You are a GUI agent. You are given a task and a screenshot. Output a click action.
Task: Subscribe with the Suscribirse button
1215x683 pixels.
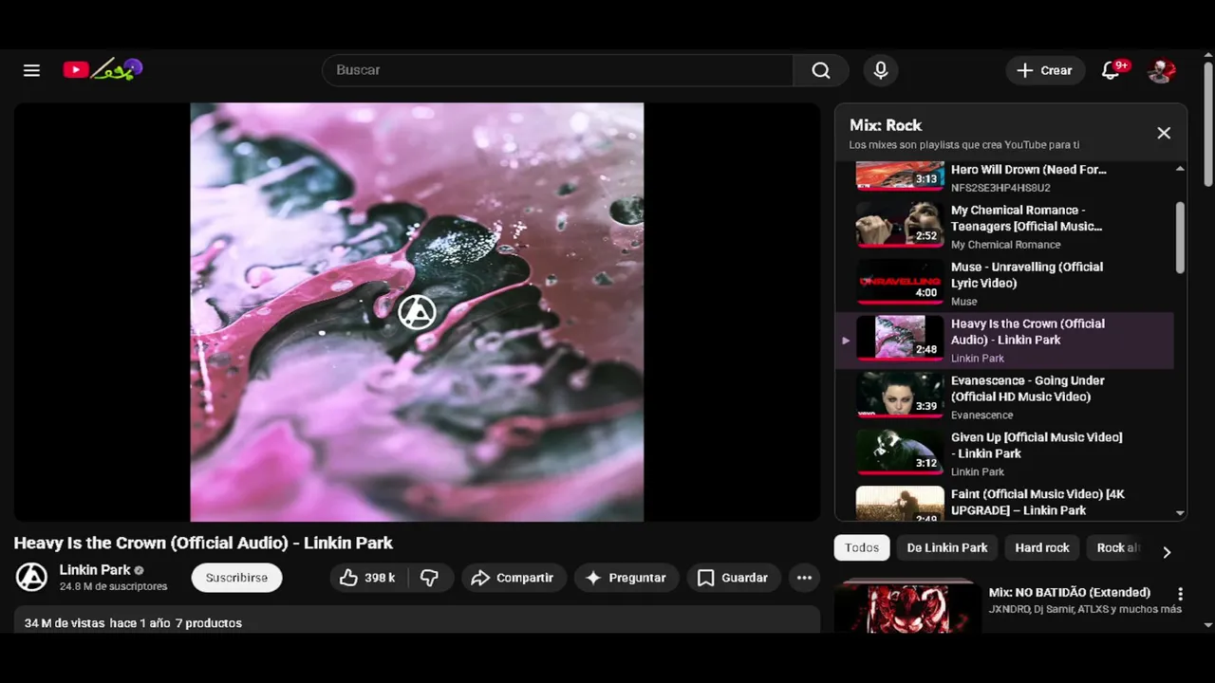tap(236, 577)
